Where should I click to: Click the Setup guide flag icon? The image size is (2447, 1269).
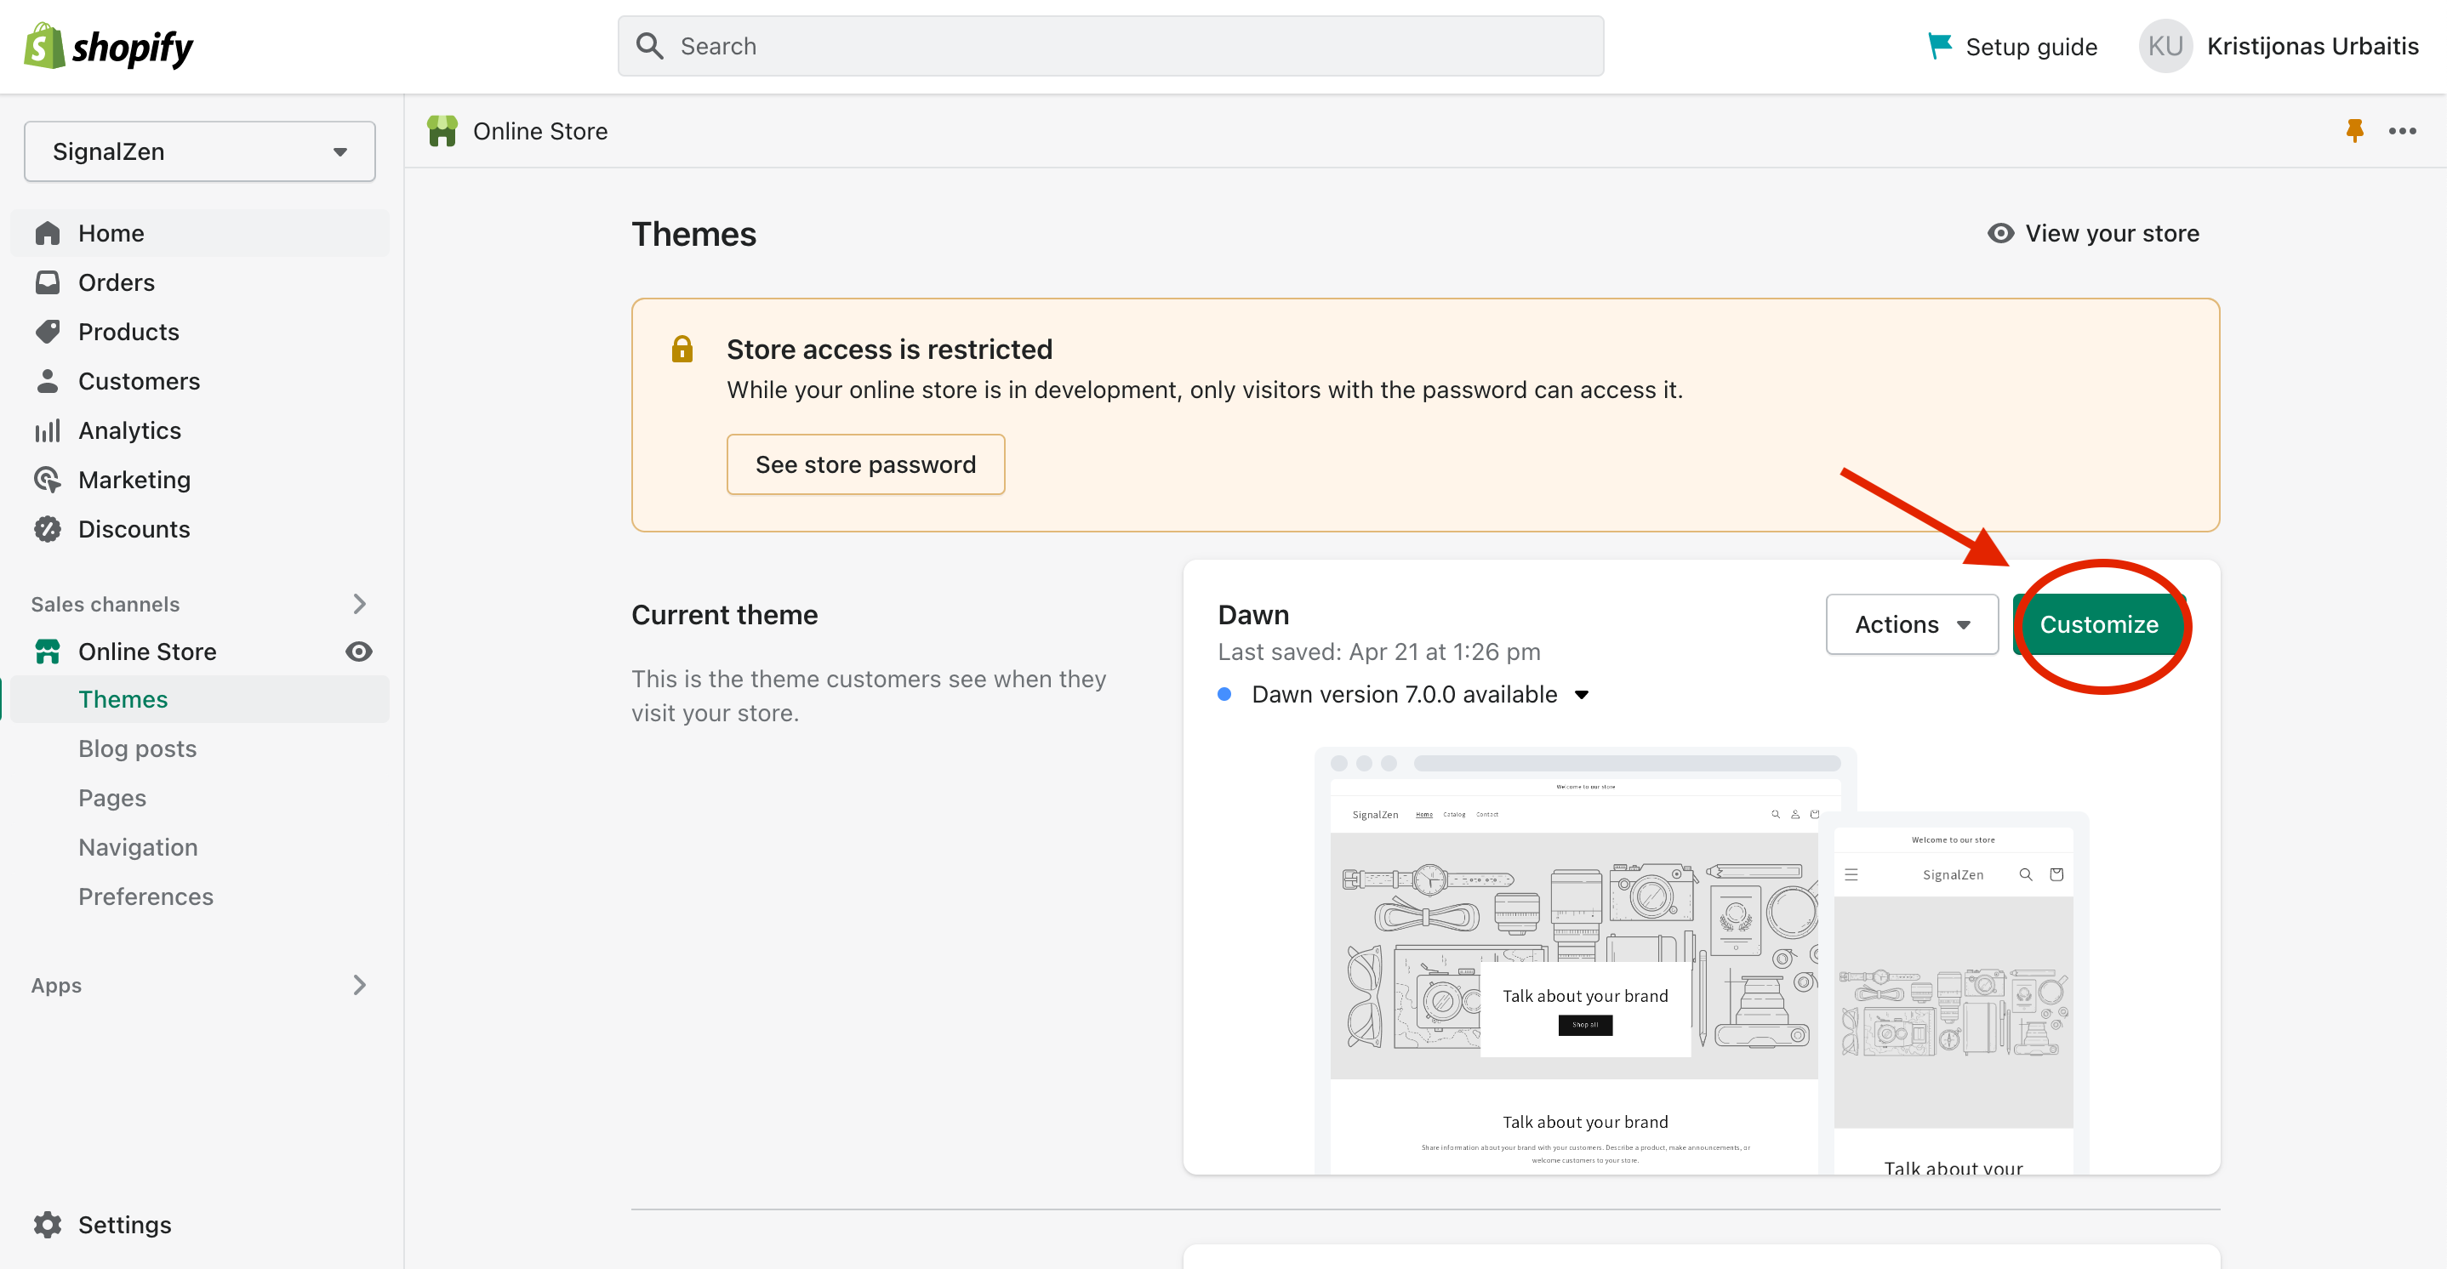tap(1939, 44)
